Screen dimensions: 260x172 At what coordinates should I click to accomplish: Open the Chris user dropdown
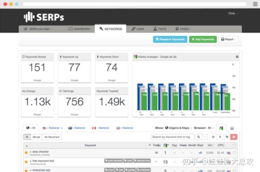pos(233,13)
